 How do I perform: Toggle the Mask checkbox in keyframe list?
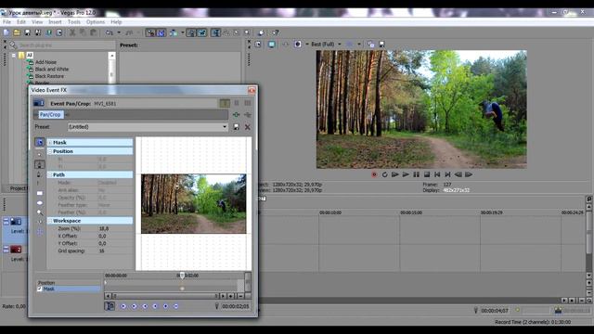tap(39, 289)
